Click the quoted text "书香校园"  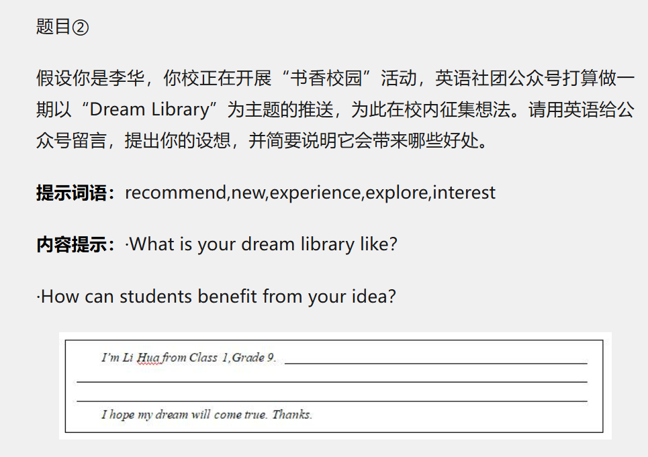[x=327, y=78]
